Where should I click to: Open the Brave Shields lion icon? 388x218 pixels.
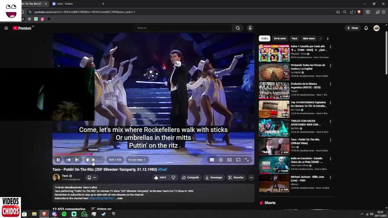click(x=359, y=12)
